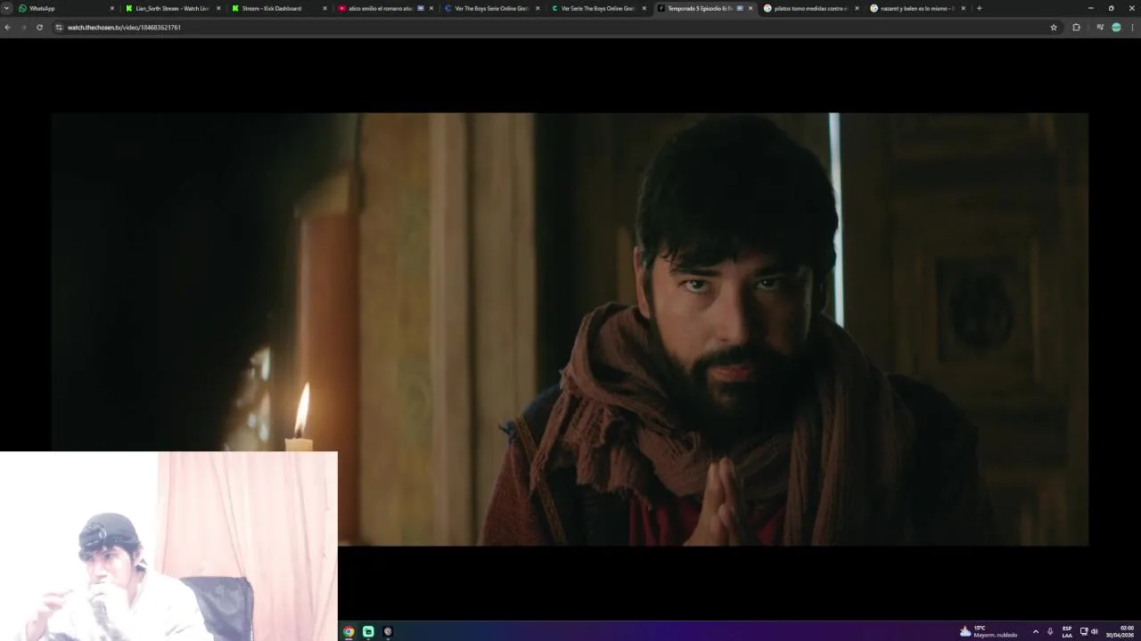Go back to the previous page
The height and width of the screenshot is (641, 1141).
[x=7, y=28]
